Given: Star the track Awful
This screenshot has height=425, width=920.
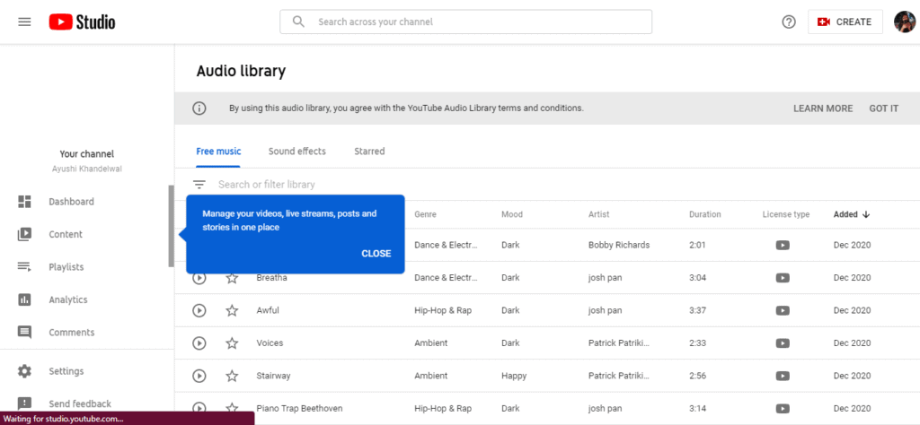Looking at the screenshot, I should (233, 311).
